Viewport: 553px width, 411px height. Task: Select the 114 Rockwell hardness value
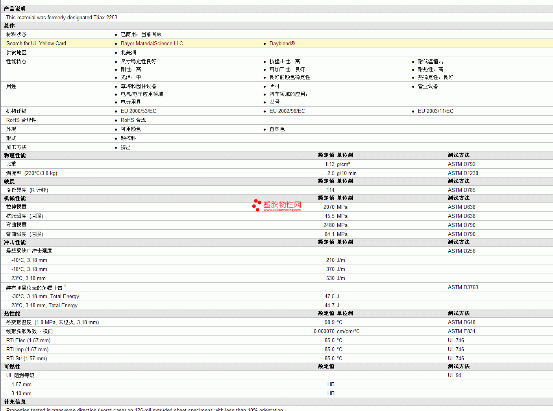[330, 190]
